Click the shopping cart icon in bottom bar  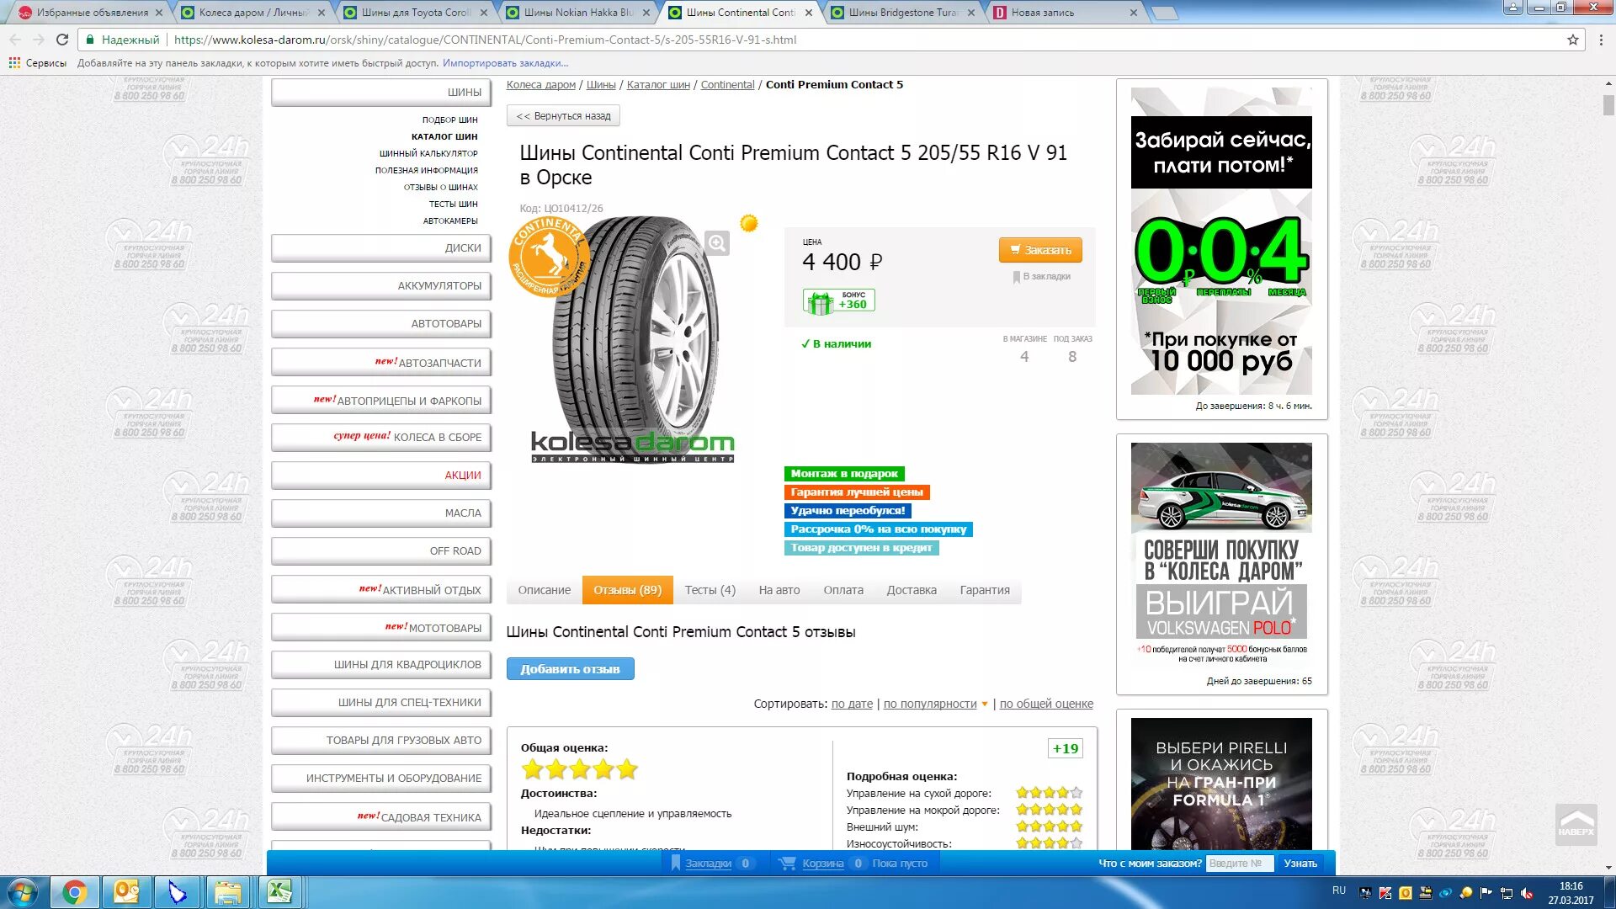787,863
